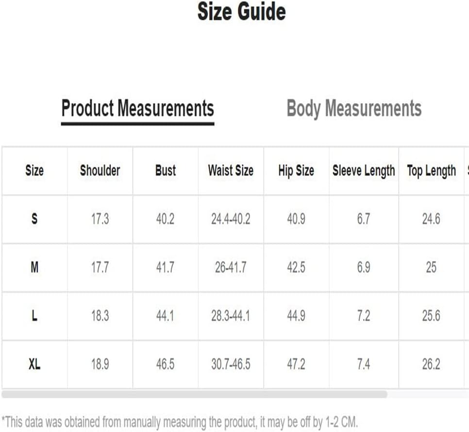
Task: Click the Hip Size column header
Action: tap(296, 171)
